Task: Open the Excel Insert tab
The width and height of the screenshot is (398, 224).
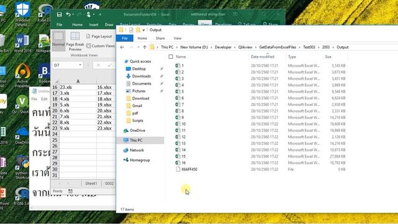Action: [x=94, y=25]
